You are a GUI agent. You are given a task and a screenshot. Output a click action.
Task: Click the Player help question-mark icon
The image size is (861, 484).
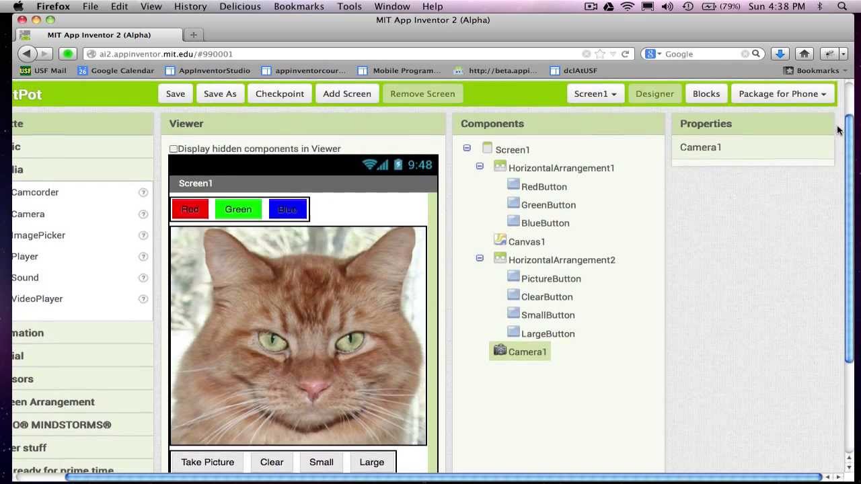[x=143, y=257]
